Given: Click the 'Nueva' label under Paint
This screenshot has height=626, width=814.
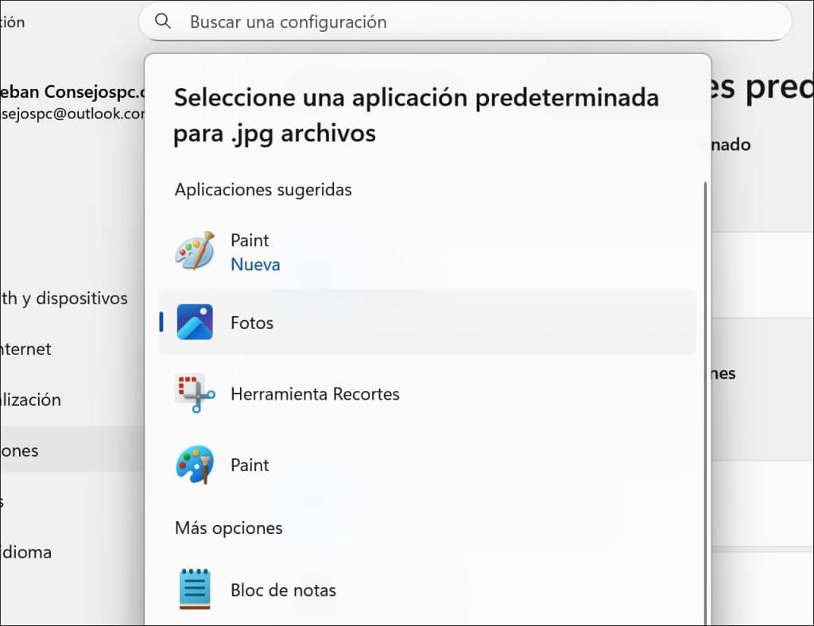Looking at the screenshot, I should (x=255, y=265).
